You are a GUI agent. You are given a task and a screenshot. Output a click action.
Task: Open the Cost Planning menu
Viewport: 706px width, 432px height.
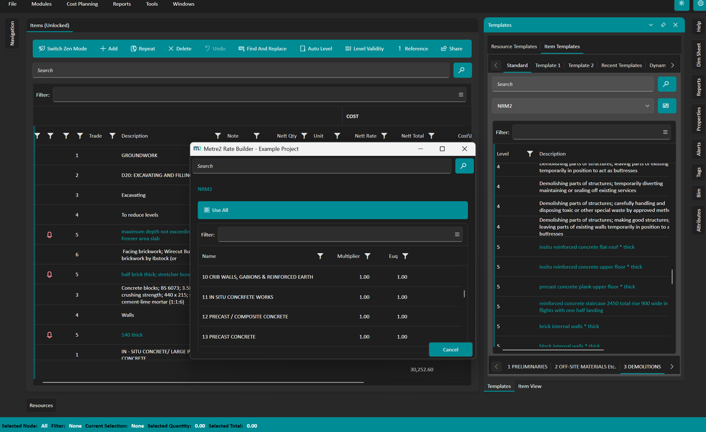click(82, 4)
